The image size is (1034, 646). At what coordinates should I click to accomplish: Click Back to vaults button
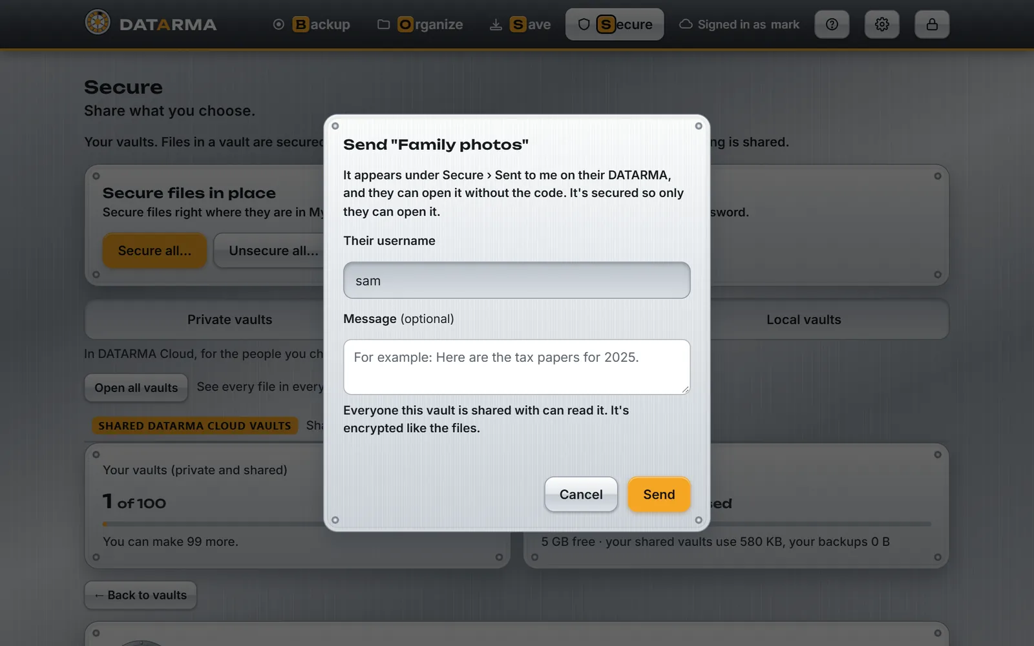(x=141, y=595)
